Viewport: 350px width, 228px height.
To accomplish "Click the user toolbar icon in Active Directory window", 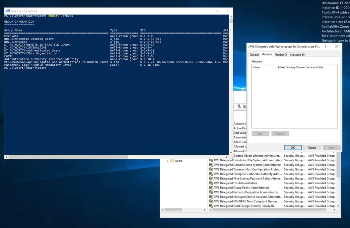I will coord(239,107).
